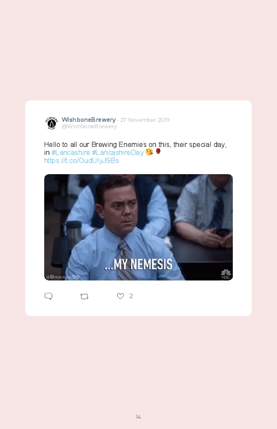The height and width of the screenshot is (429, 277).
Task: Click the kissing face emoji
Action: [149, 152]
